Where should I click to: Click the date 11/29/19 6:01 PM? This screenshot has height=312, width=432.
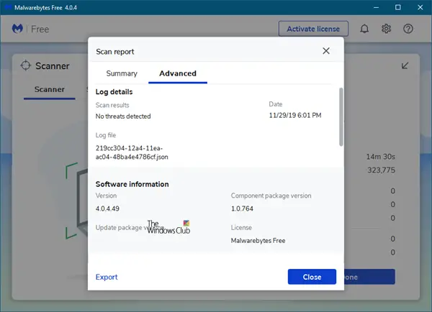pos(295,115)
